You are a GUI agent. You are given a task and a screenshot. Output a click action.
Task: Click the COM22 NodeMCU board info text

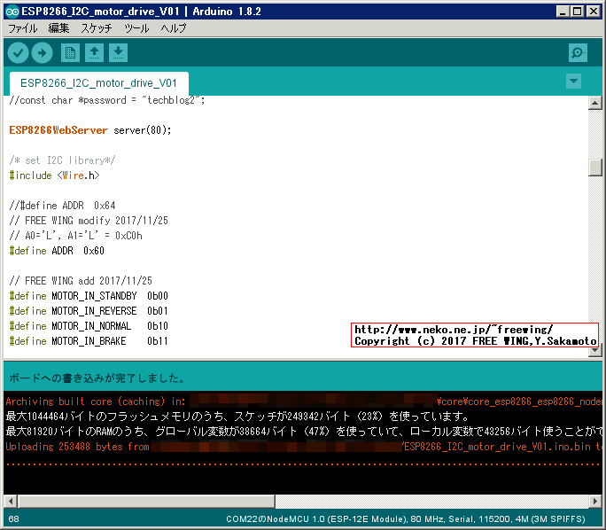coord(406,518)
